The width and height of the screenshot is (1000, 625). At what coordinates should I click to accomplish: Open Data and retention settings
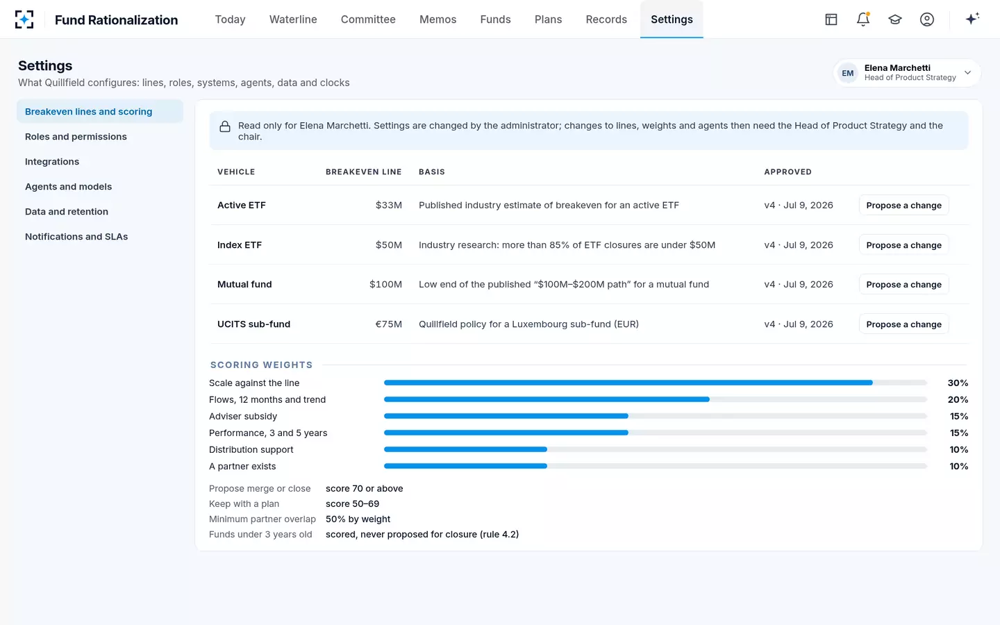pyautogui.click(x=100, y=211)
